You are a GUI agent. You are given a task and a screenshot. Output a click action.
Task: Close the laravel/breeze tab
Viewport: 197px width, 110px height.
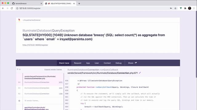(41, 3)
